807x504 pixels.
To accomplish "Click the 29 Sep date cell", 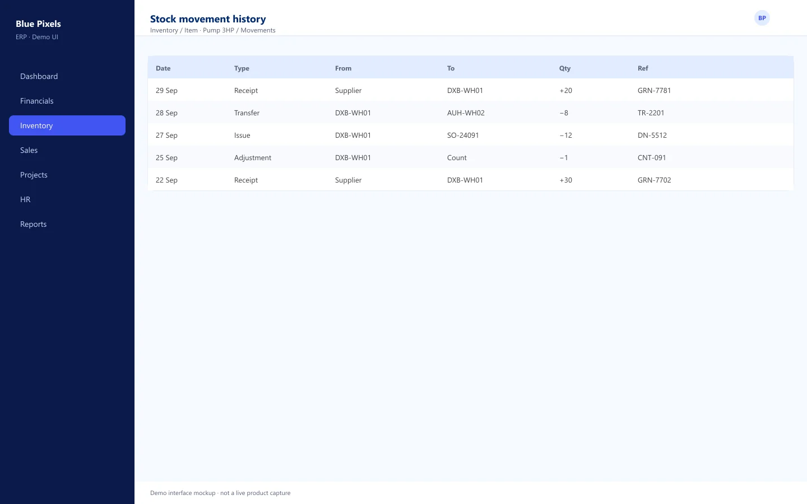I will (166, 90).
